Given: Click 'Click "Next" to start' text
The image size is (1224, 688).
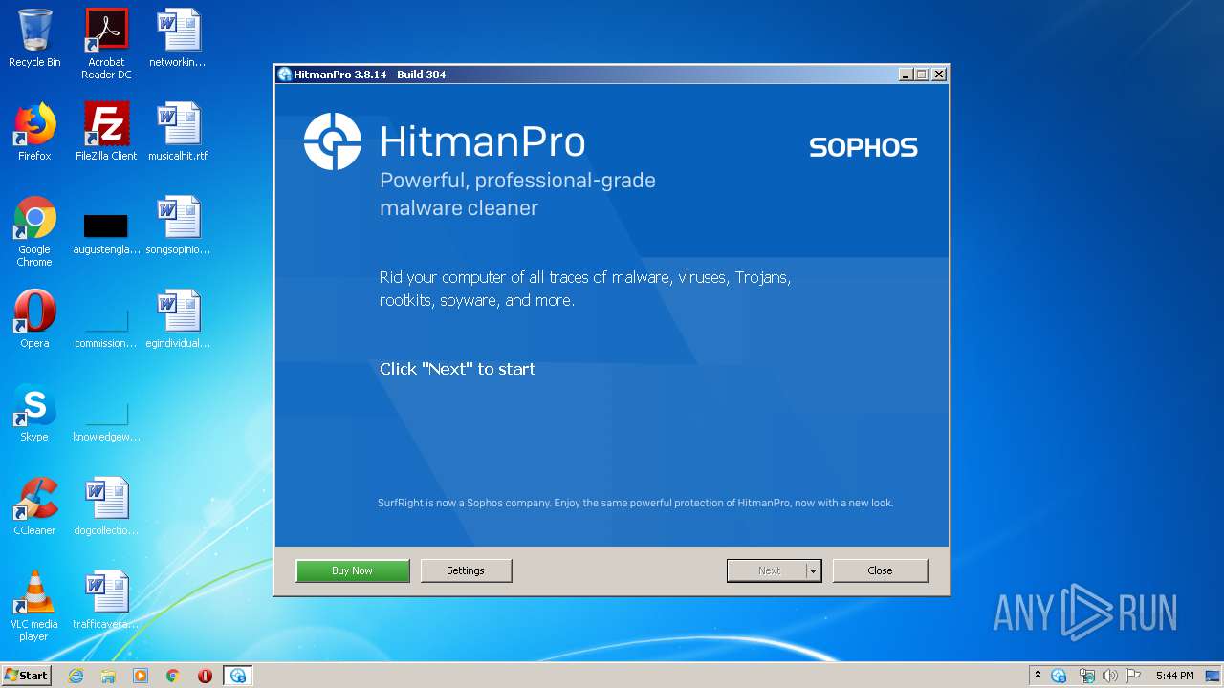Looking at the screenshot, I should (x=457, y=369).
